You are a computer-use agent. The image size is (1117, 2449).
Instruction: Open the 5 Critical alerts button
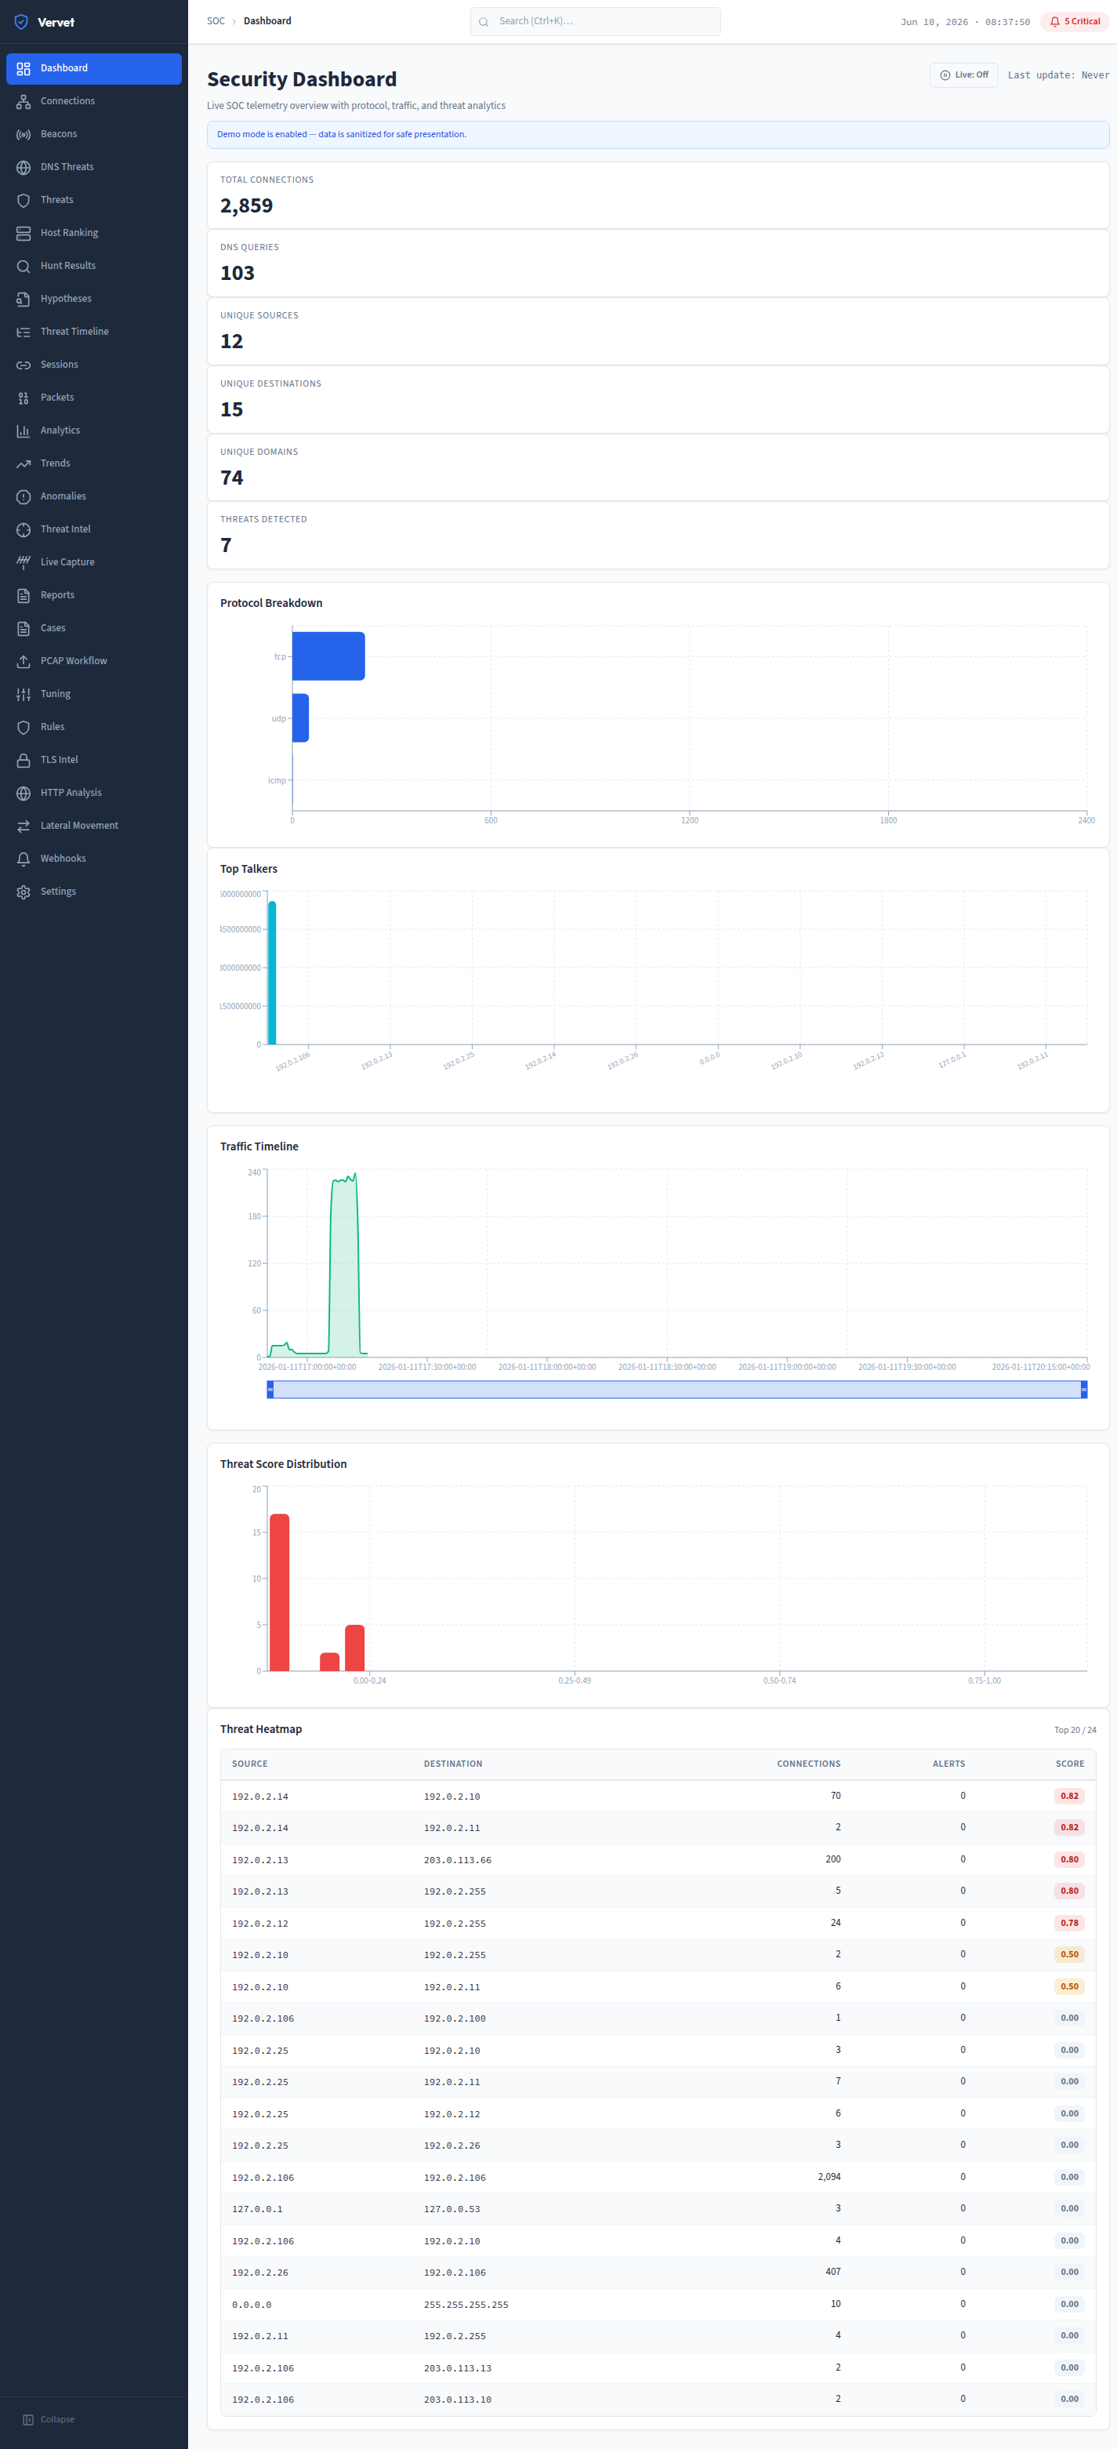point(1074,22)
